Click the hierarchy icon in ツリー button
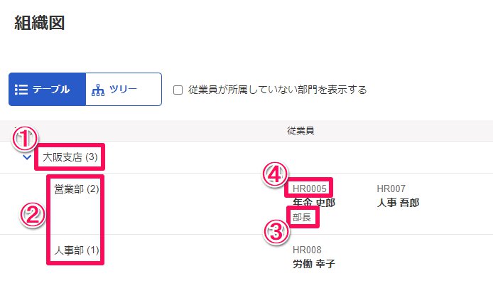Viewport: 493px width, 281px height. tap(98, 90)
